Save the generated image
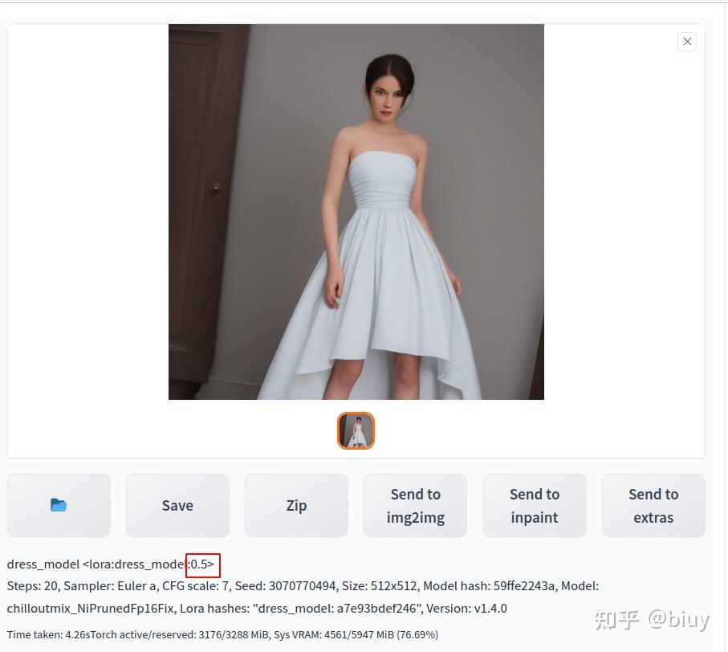This screenshot has width=728, height=652. [x=177, y=505]
